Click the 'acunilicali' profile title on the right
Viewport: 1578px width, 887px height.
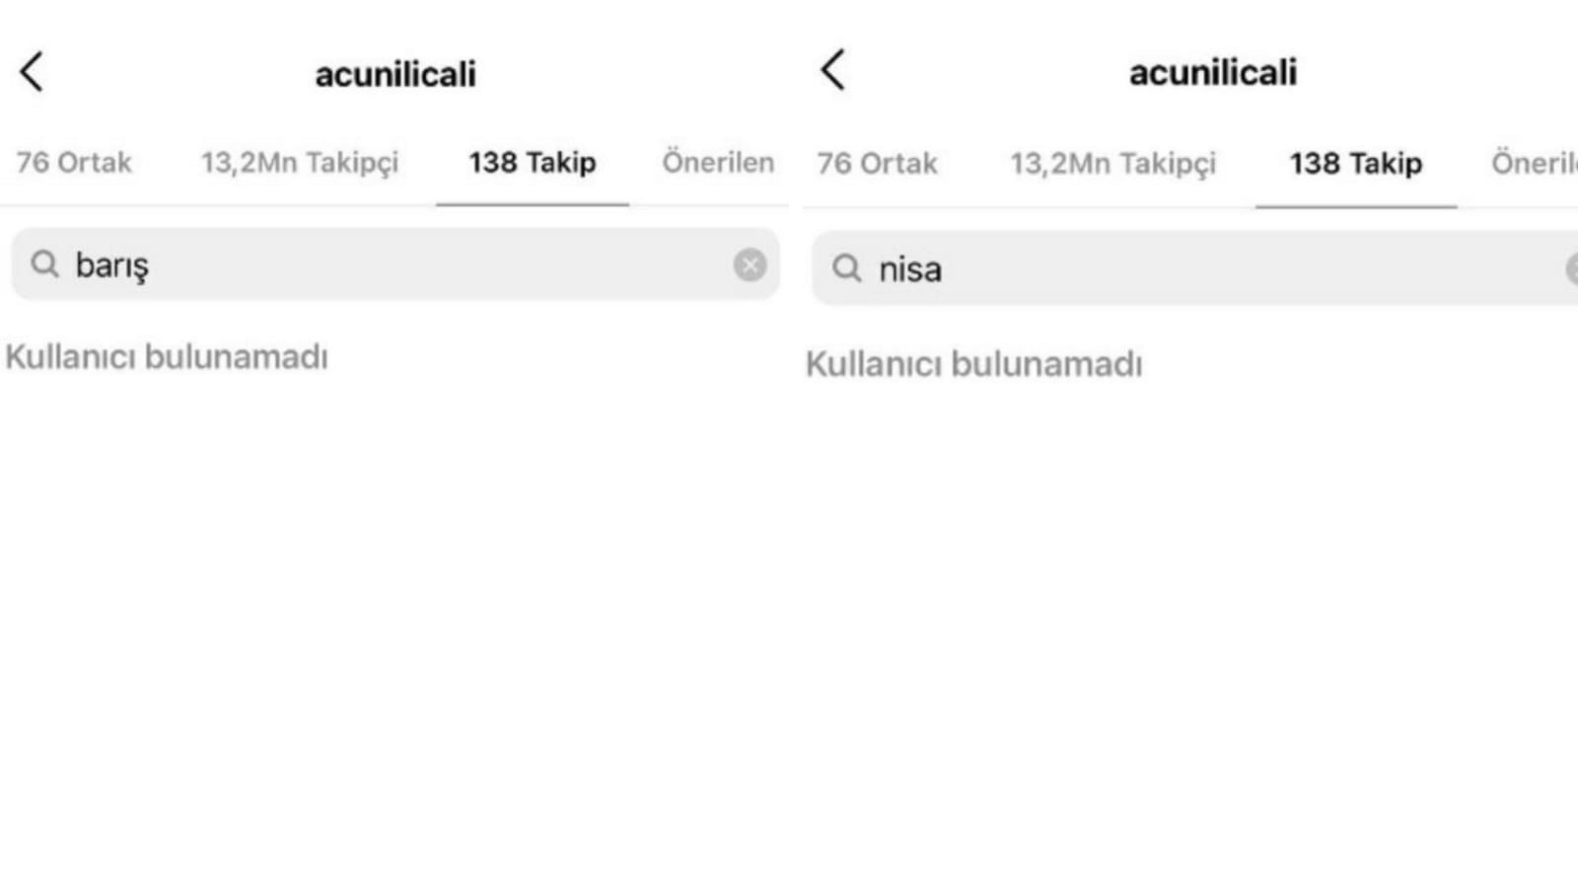click(x=1211, y=71)
